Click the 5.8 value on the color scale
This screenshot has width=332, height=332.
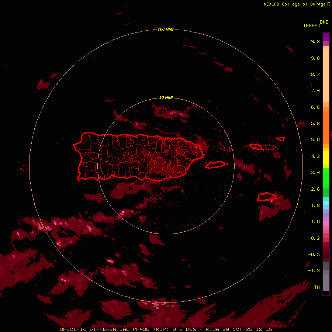(x=315, y=124)
